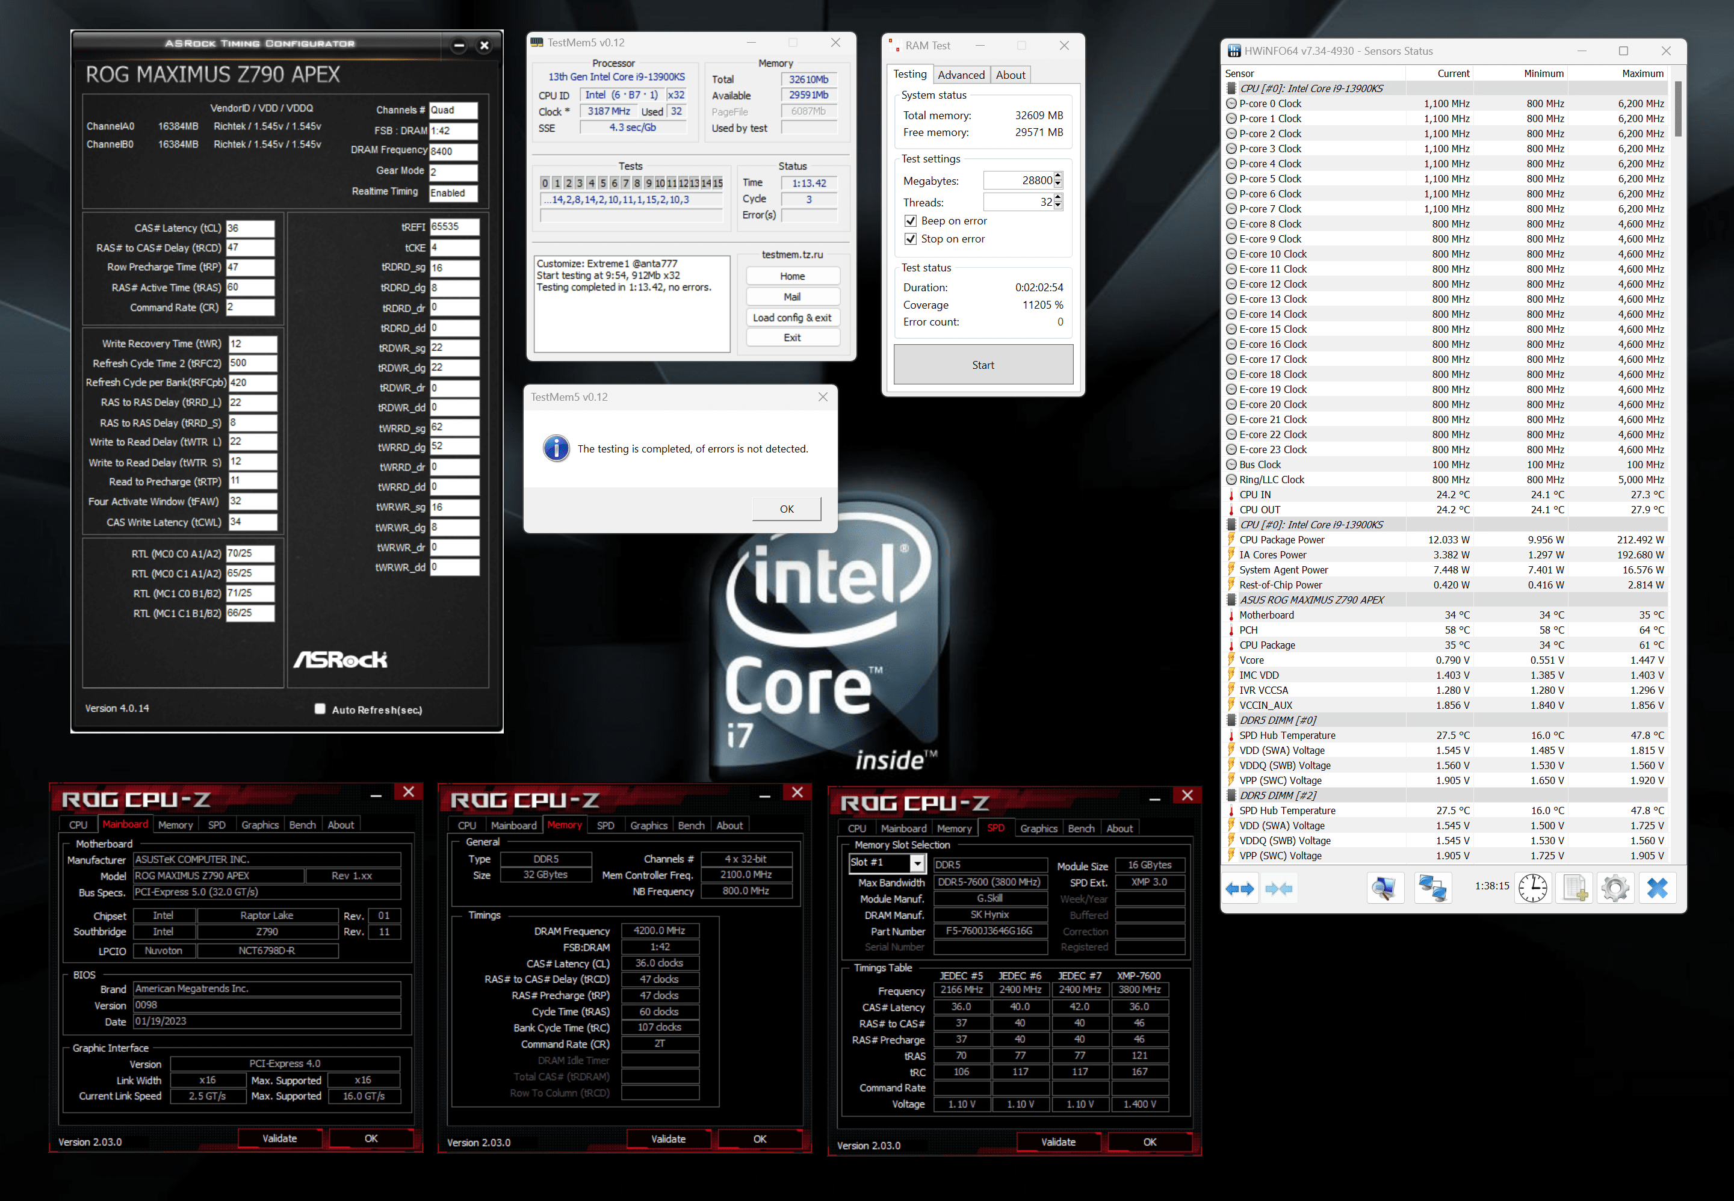Viewport: 1734px width, 1201px height.
Task: Confirm TestMem5 completion dialog with OK
Action: pos(787,510)
